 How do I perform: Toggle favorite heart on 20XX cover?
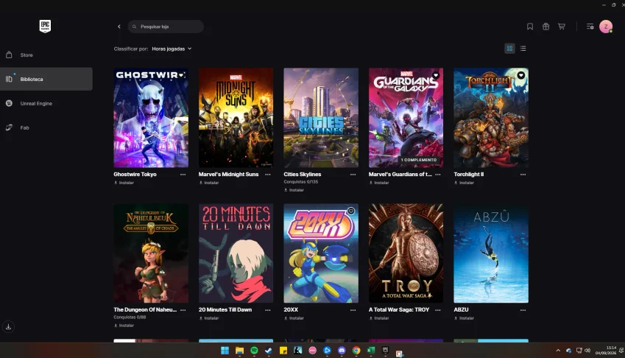point(350,211)
